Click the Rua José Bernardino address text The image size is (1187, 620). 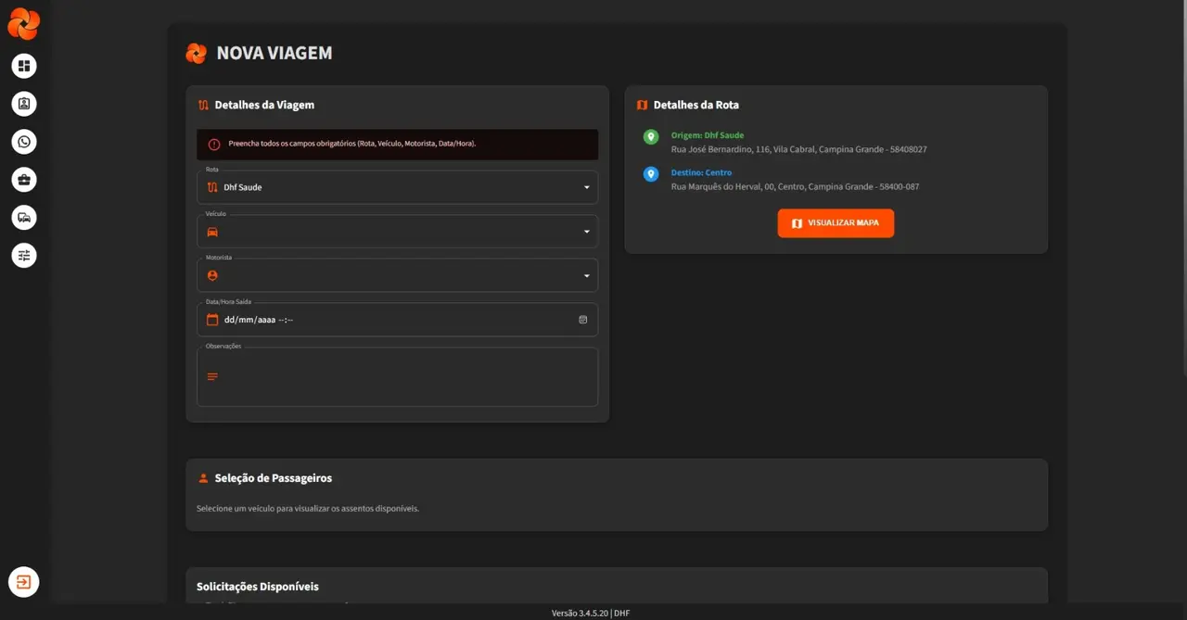coord(799,149)
